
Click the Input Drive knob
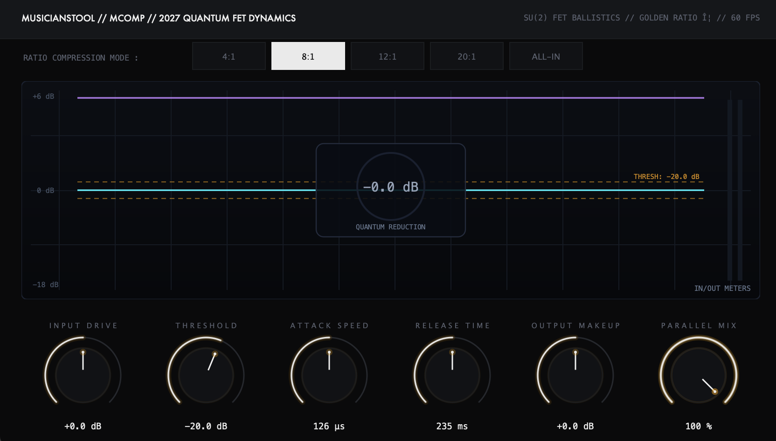coord(83,375)
